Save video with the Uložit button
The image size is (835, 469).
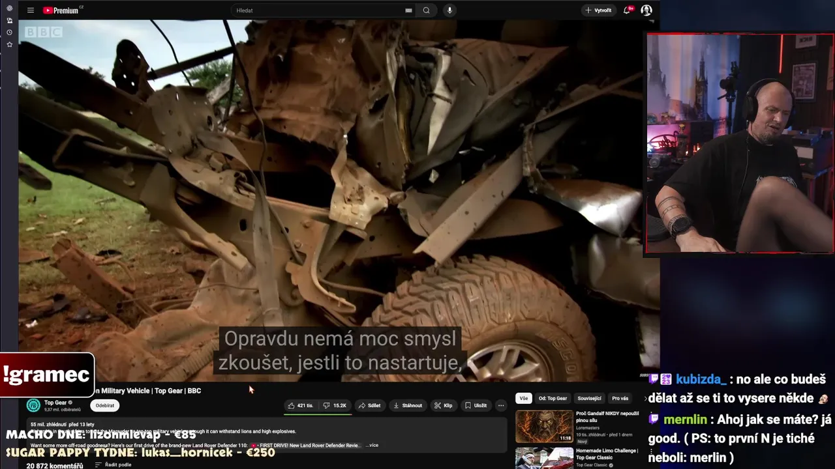[476, 405]
